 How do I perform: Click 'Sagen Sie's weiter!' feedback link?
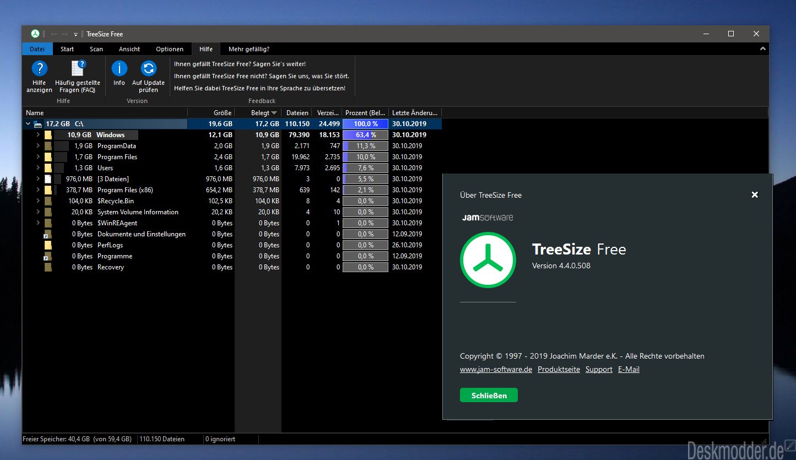click(240, 64)
